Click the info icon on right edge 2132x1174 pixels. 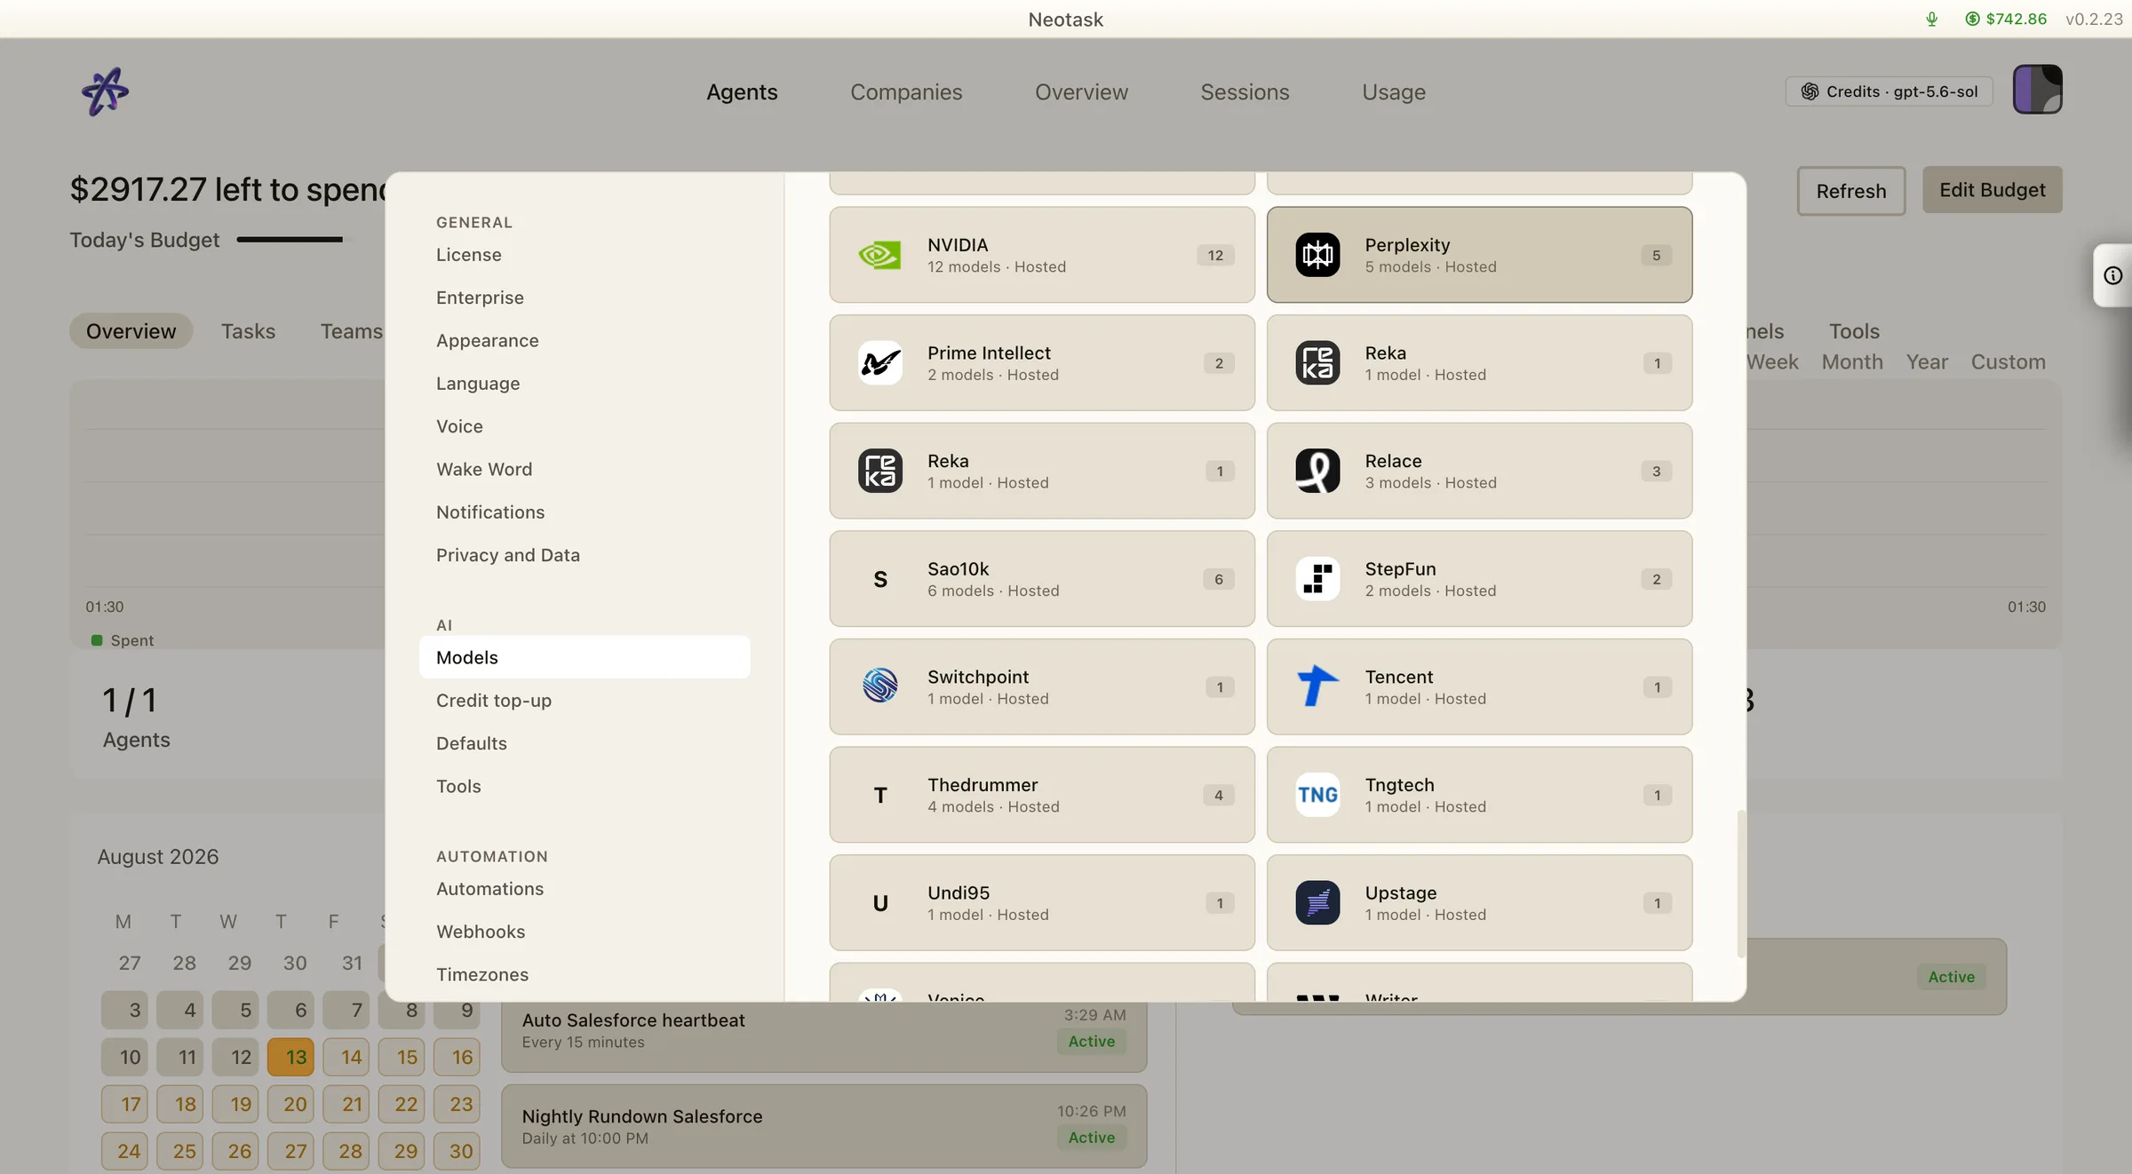[x=2113, y=275]
